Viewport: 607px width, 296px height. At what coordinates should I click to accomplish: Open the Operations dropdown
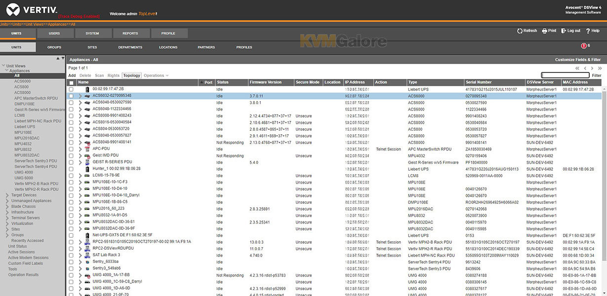pos(156,75)
